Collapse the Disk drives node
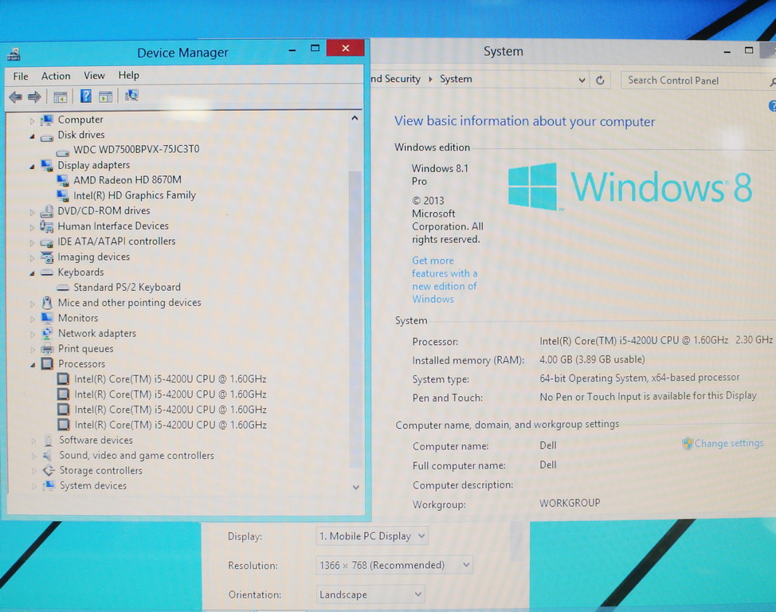This screenshot has width=776, height=612. tap(32, 136)
